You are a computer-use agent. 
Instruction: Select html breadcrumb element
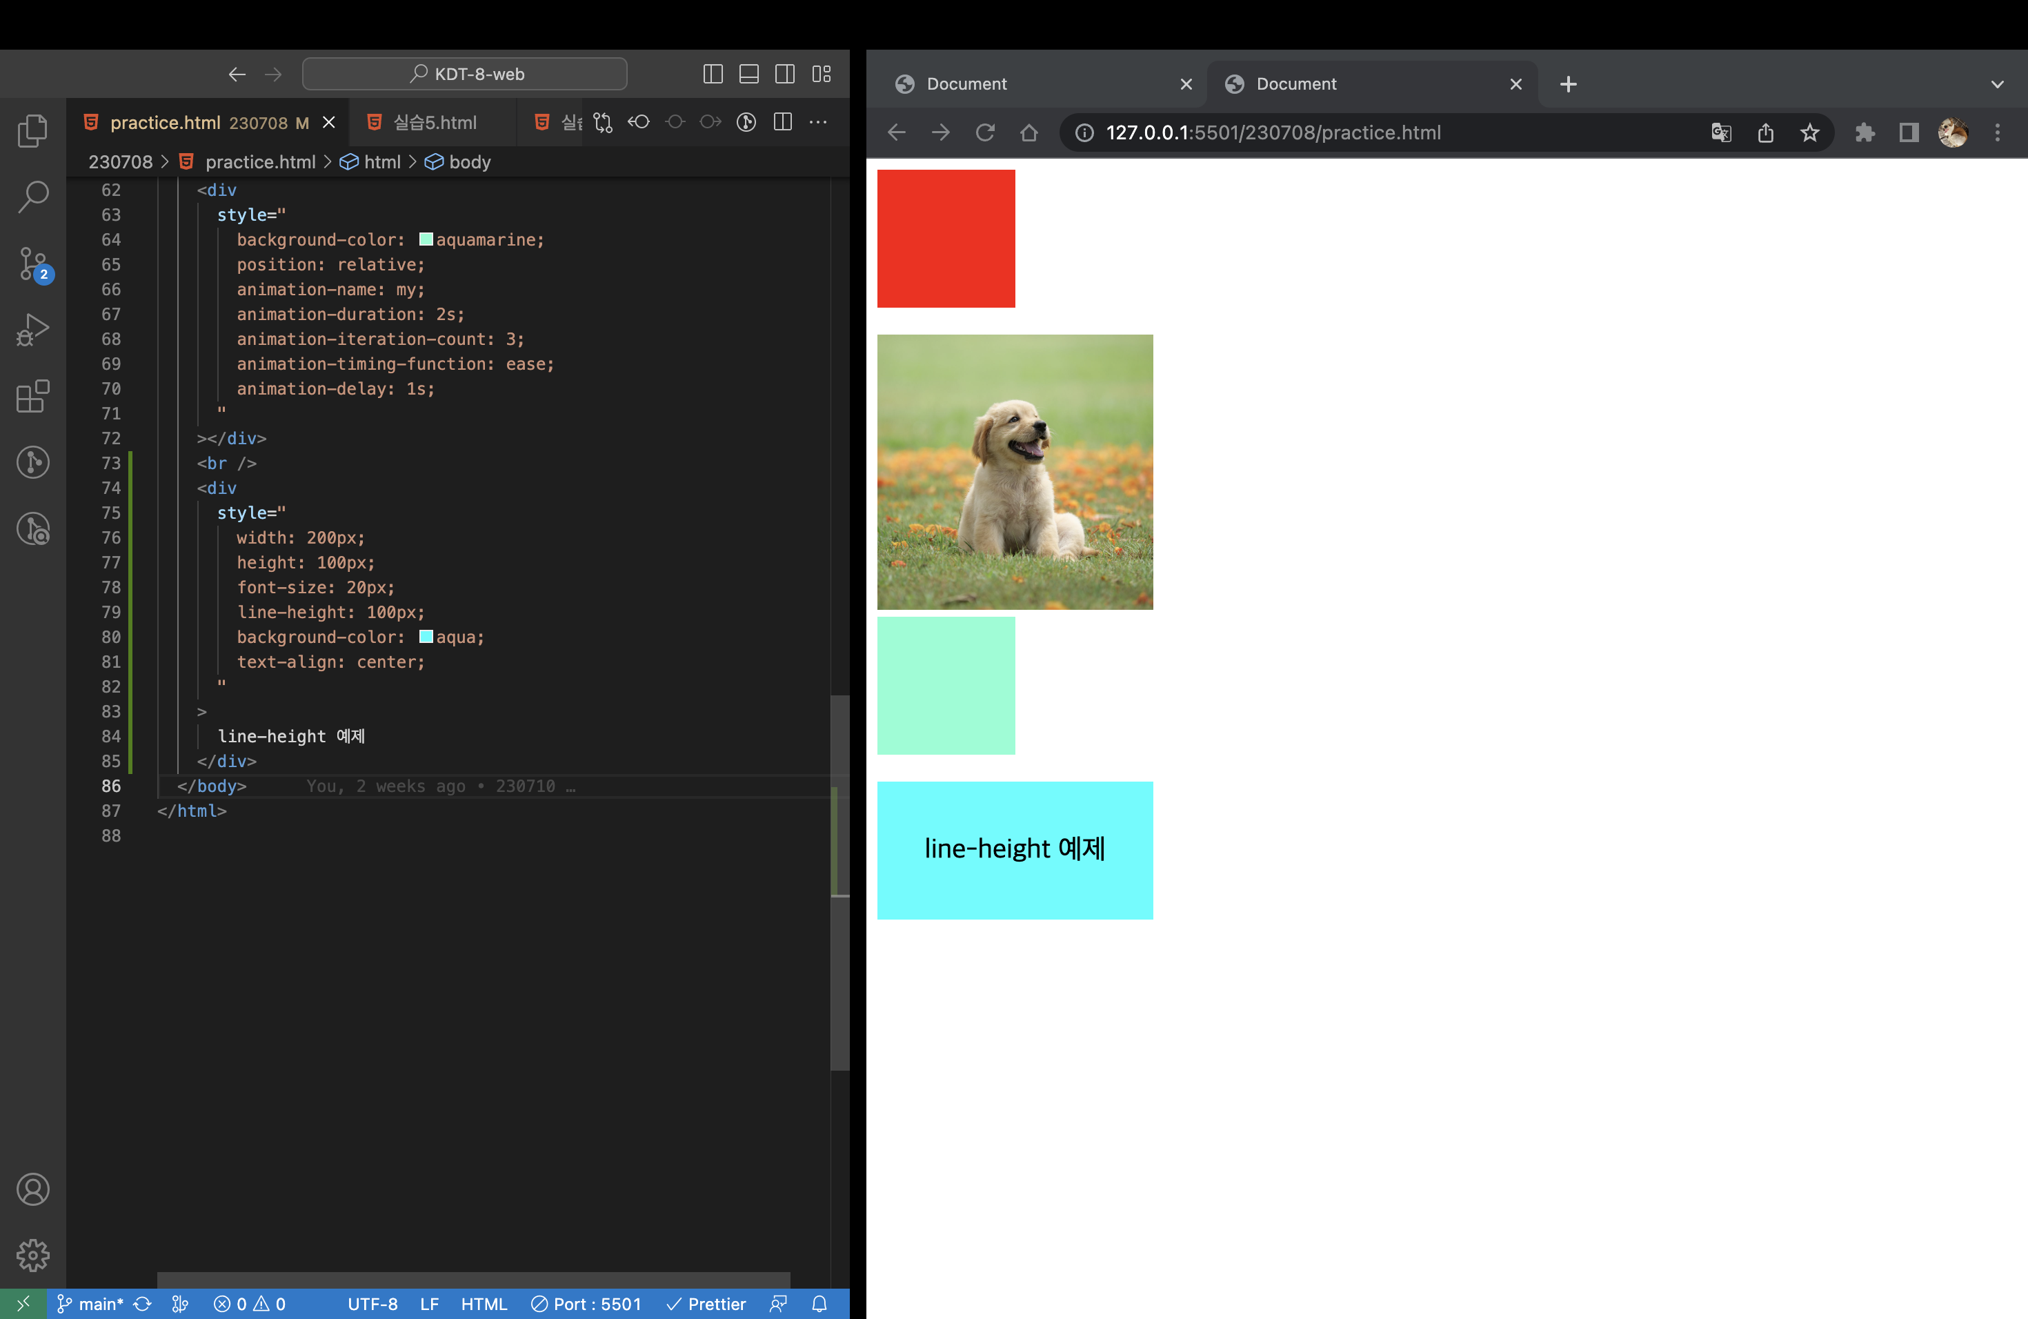(x=370, y=162)
